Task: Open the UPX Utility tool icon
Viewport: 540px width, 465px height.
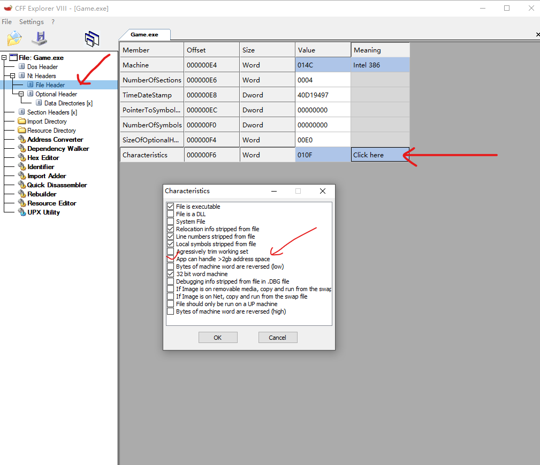Action: pos(22,212)
